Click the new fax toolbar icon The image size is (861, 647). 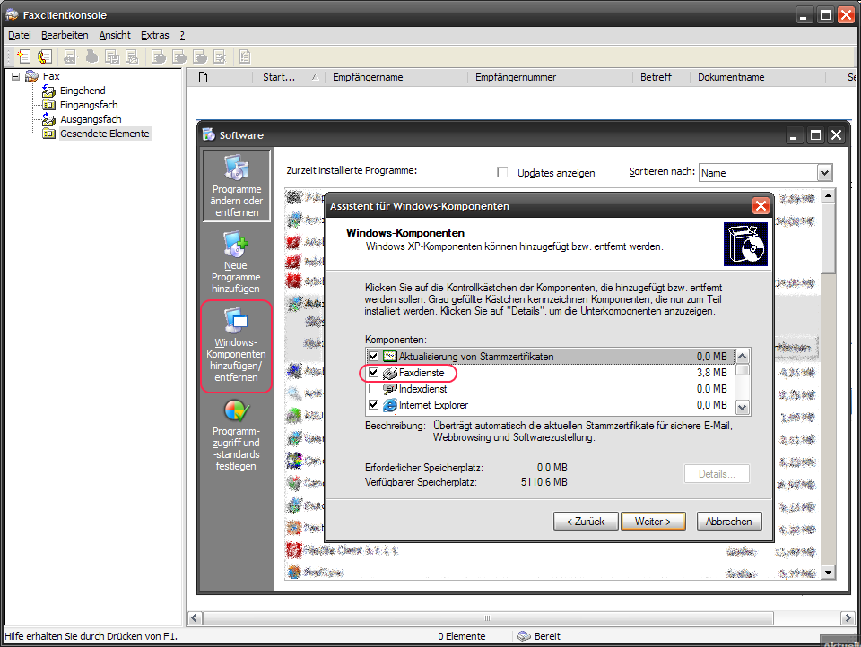tap(23, 56)
